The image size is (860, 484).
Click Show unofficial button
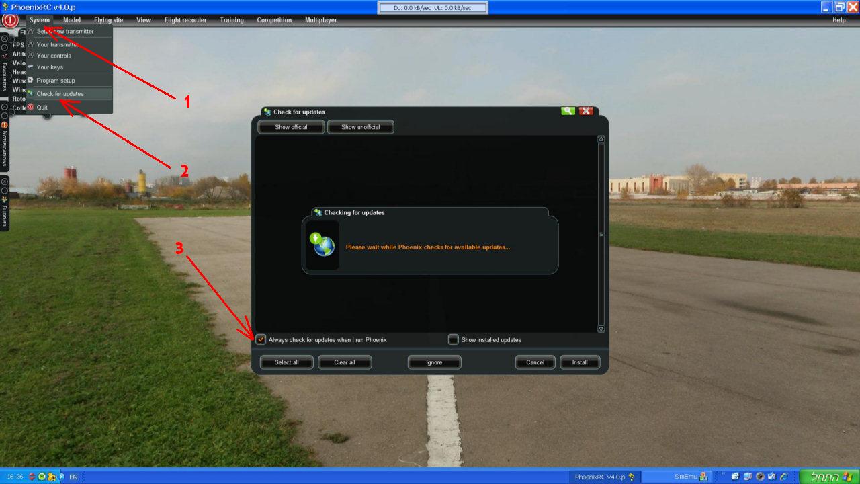[x=360, y=127]
